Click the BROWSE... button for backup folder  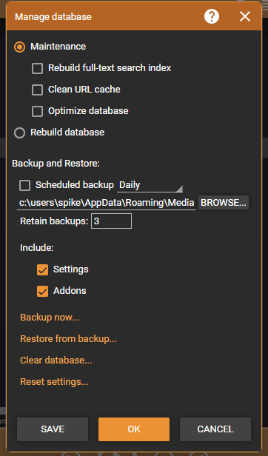click(x=224, y=203)
